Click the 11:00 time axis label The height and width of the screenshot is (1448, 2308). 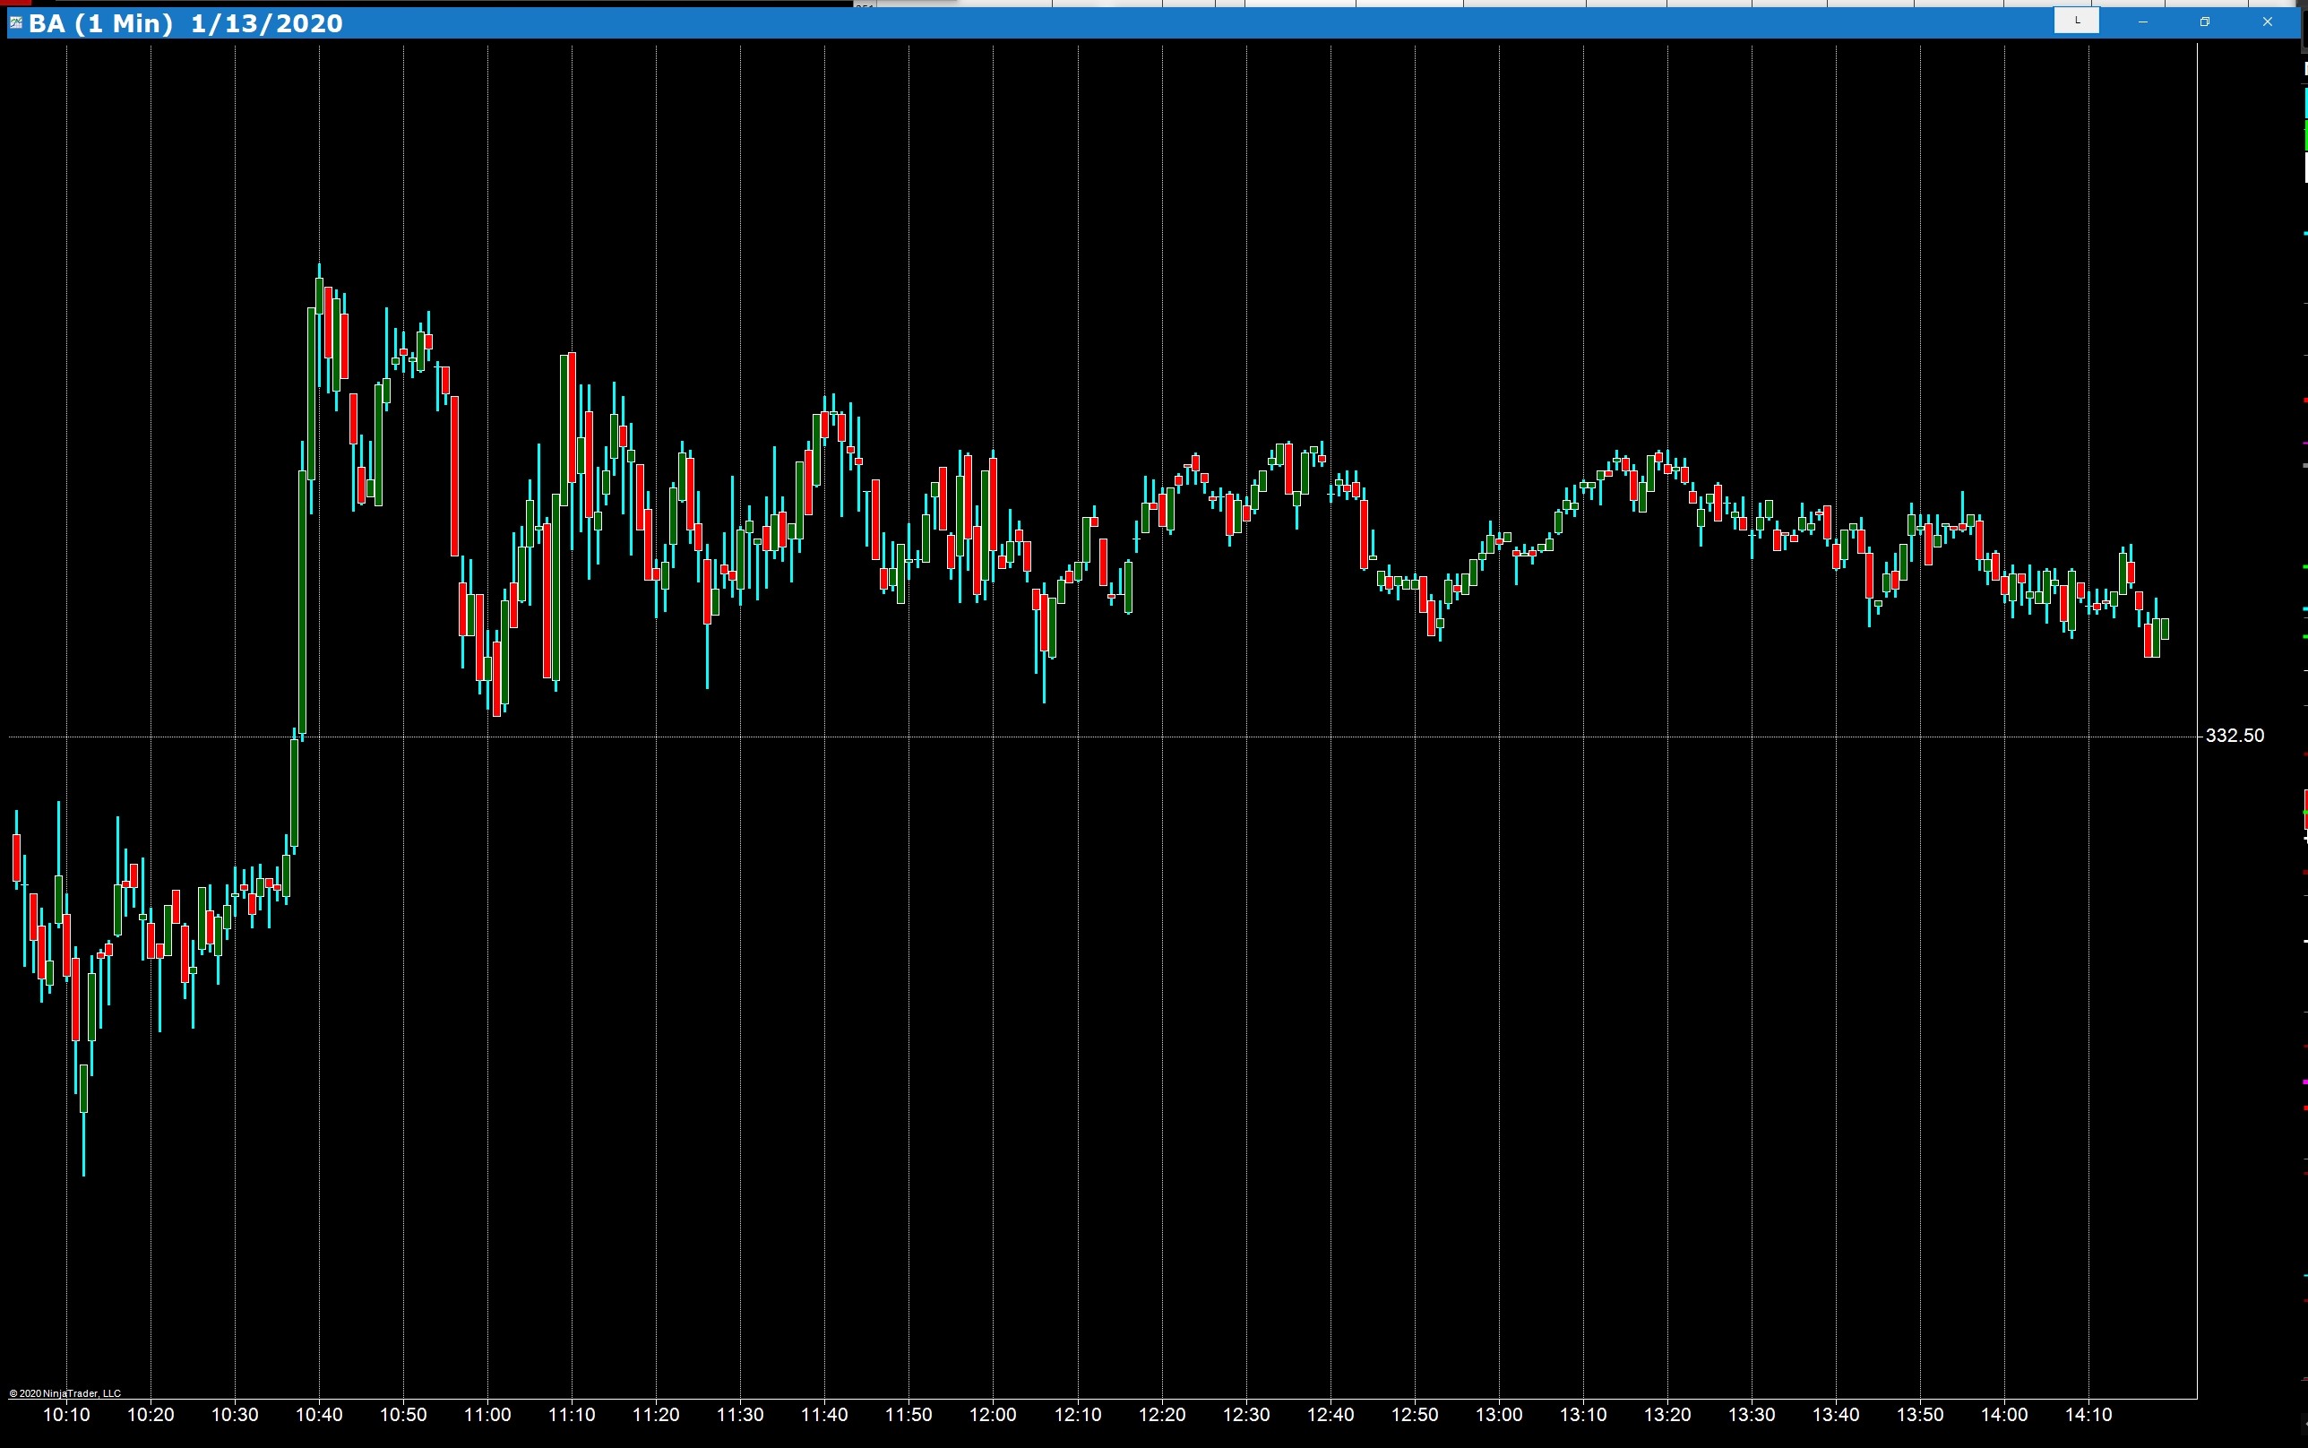pos(487,1415)
